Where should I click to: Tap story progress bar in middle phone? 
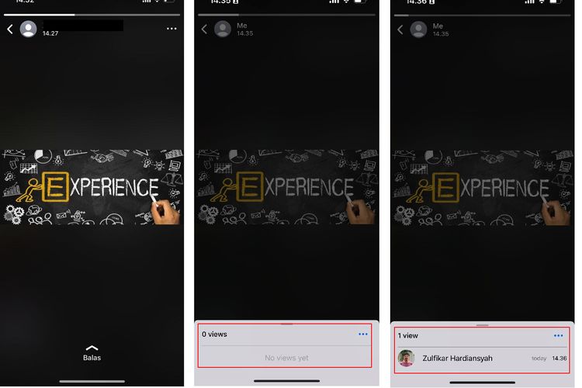point(286,15)
